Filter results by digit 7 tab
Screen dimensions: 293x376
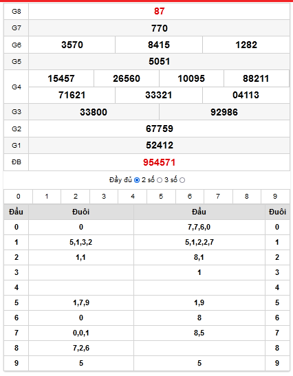coord(218,197)
